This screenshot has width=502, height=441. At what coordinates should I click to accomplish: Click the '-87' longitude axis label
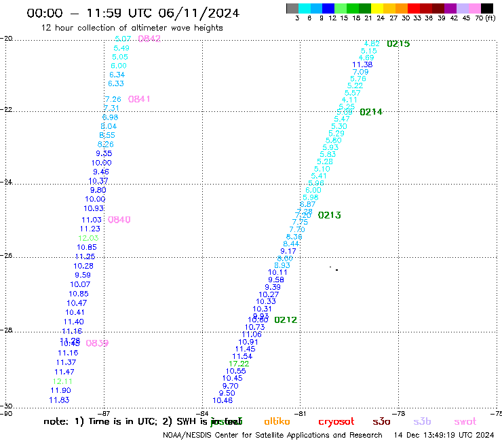click(104, 414)
